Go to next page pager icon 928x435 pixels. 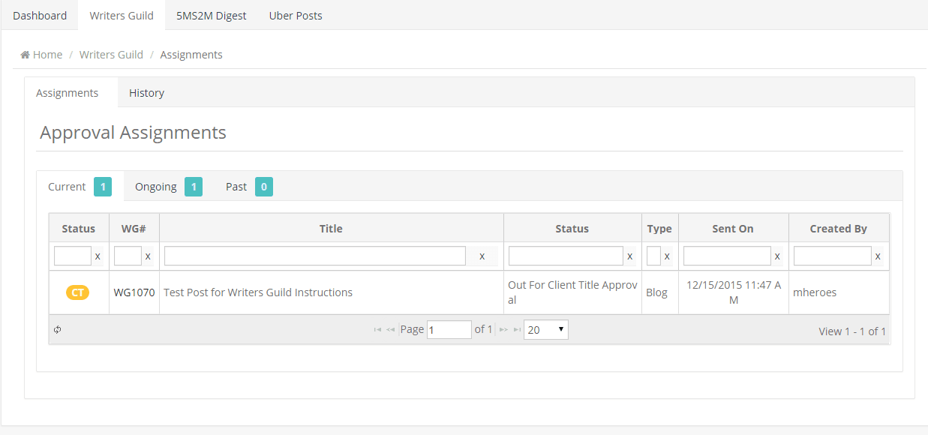tap(504, 330)
